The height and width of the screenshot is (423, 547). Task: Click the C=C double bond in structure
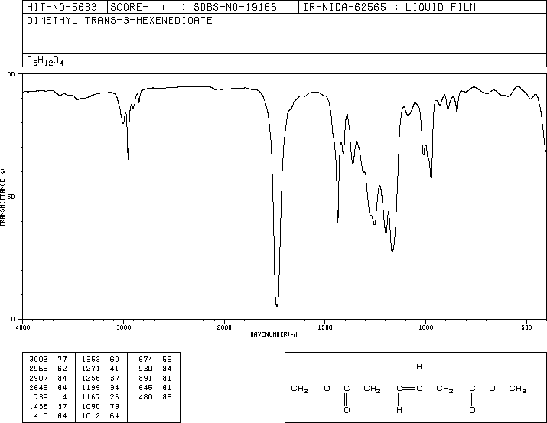point(409,388)
